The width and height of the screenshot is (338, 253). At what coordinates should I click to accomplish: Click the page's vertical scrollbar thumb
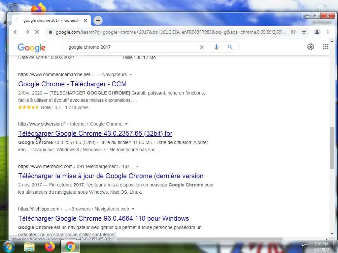(x=332, y=148)
